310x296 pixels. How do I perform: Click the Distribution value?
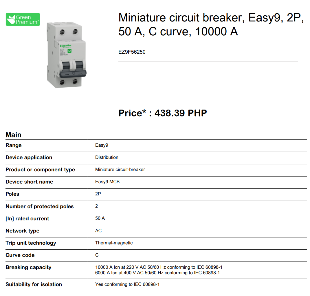click(107, 157)
